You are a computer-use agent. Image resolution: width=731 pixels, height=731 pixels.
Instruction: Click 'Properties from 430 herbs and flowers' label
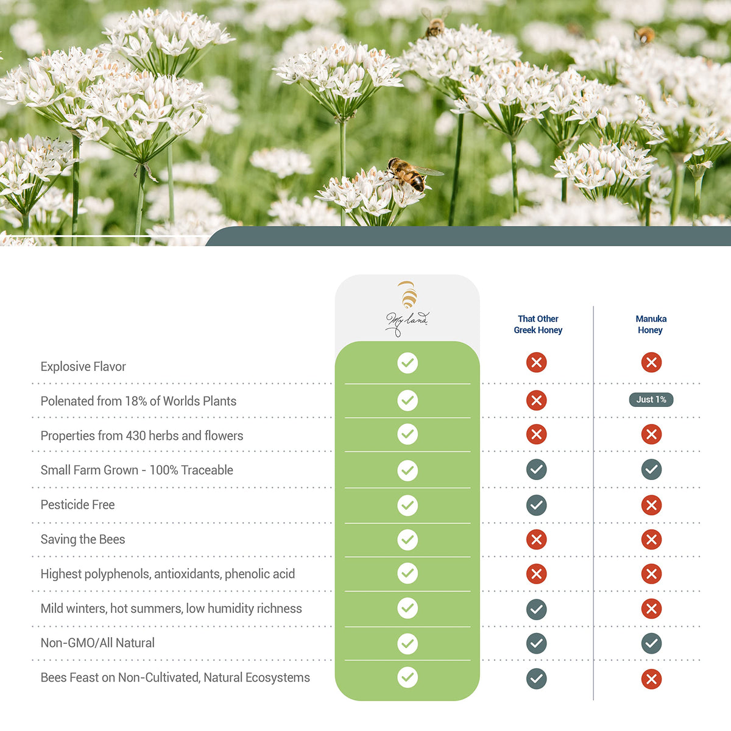(142, 436)
